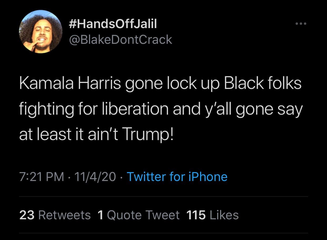Click the number 23 retweet count
This screenshot has width=327, height=240.
pos(27,215)
